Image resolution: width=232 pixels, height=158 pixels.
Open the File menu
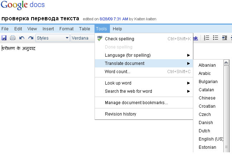tap(5, 29)
